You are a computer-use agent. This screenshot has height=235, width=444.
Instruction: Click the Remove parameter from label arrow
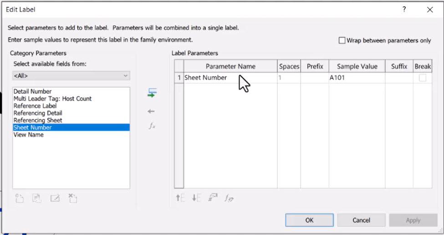coord(151,112)
